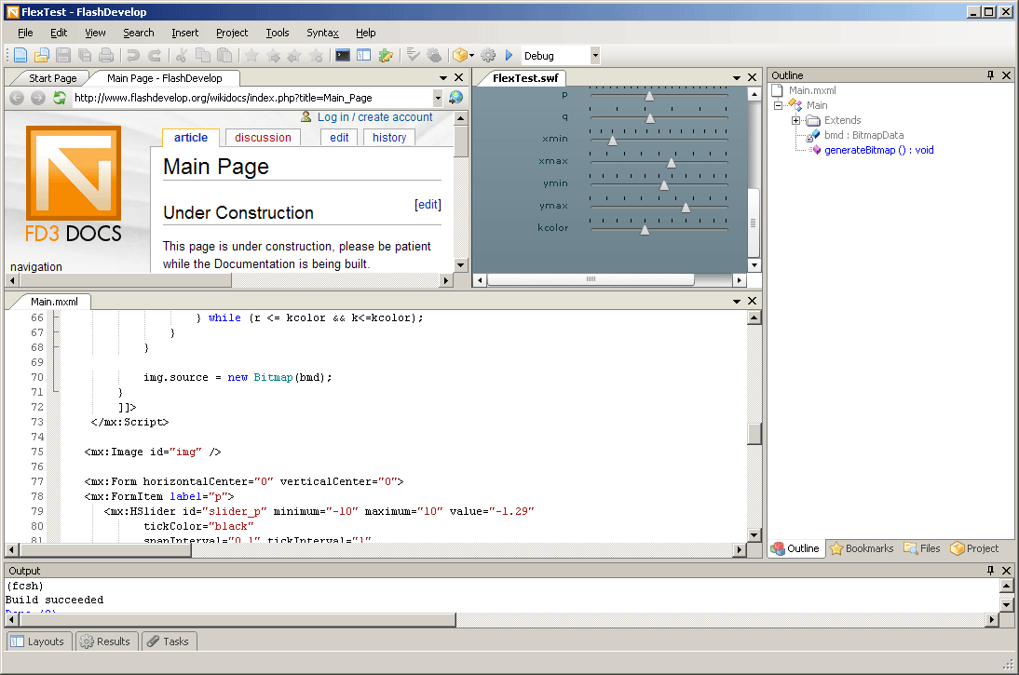This screenshot has height=675, width=1019.
Task: Open the File menu
Action: point(25,33)
